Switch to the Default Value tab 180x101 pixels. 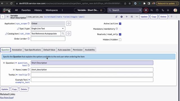tap(49, 50)
